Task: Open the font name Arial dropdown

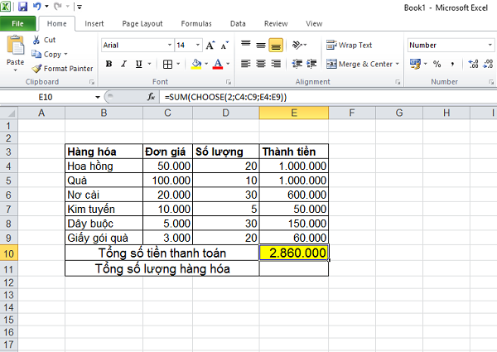Action: click(x=170, y=46)
